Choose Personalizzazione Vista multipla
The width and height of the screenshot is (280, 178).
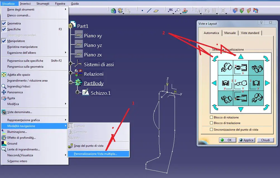[x=98, y=154]
